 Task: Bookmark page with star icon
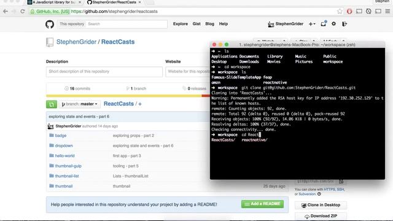340,11
